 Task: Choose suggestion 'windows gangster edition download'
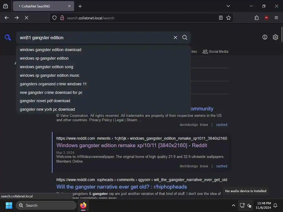(x=103, y=50)
